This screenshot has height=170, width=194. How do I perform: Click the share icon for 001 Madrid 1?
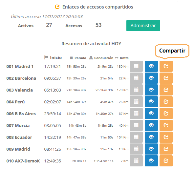click(166, 66)
